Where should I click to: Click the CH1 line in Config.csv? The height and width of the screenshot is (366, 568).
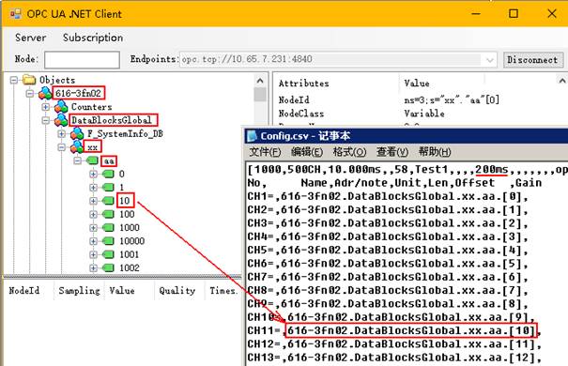tap(387, 196)
